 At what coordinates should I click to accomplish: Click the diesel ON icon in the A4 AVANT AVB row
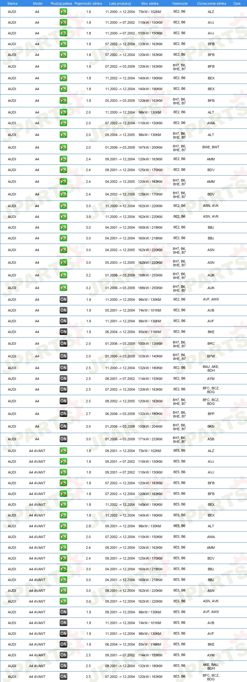coord(63,623)
